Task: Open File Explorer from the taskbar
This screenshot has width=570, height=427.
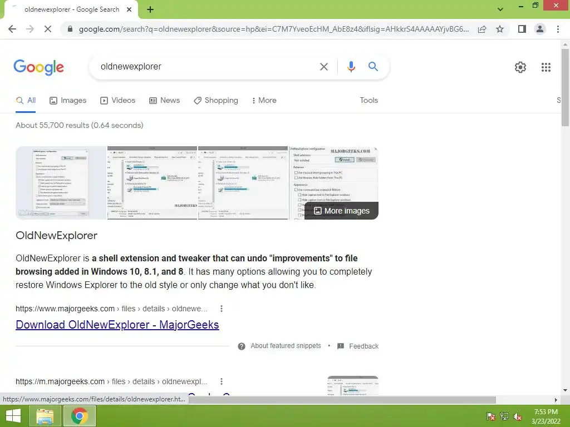Action: 45,416
